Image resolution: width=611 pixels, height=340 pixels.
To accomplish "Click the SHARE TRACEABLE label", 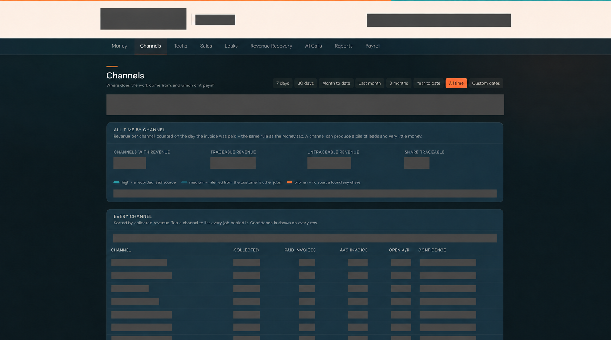I will pos(424,152).
